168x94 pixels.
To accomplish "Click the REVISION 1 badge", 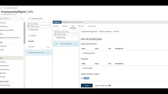I will (57, 22).
